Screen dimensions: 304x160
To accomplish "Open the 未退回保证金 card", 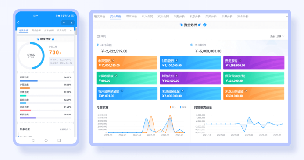I will (x=190, y=94).
